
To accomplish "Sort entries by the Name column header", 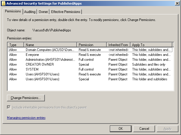I will coord(50,45).
